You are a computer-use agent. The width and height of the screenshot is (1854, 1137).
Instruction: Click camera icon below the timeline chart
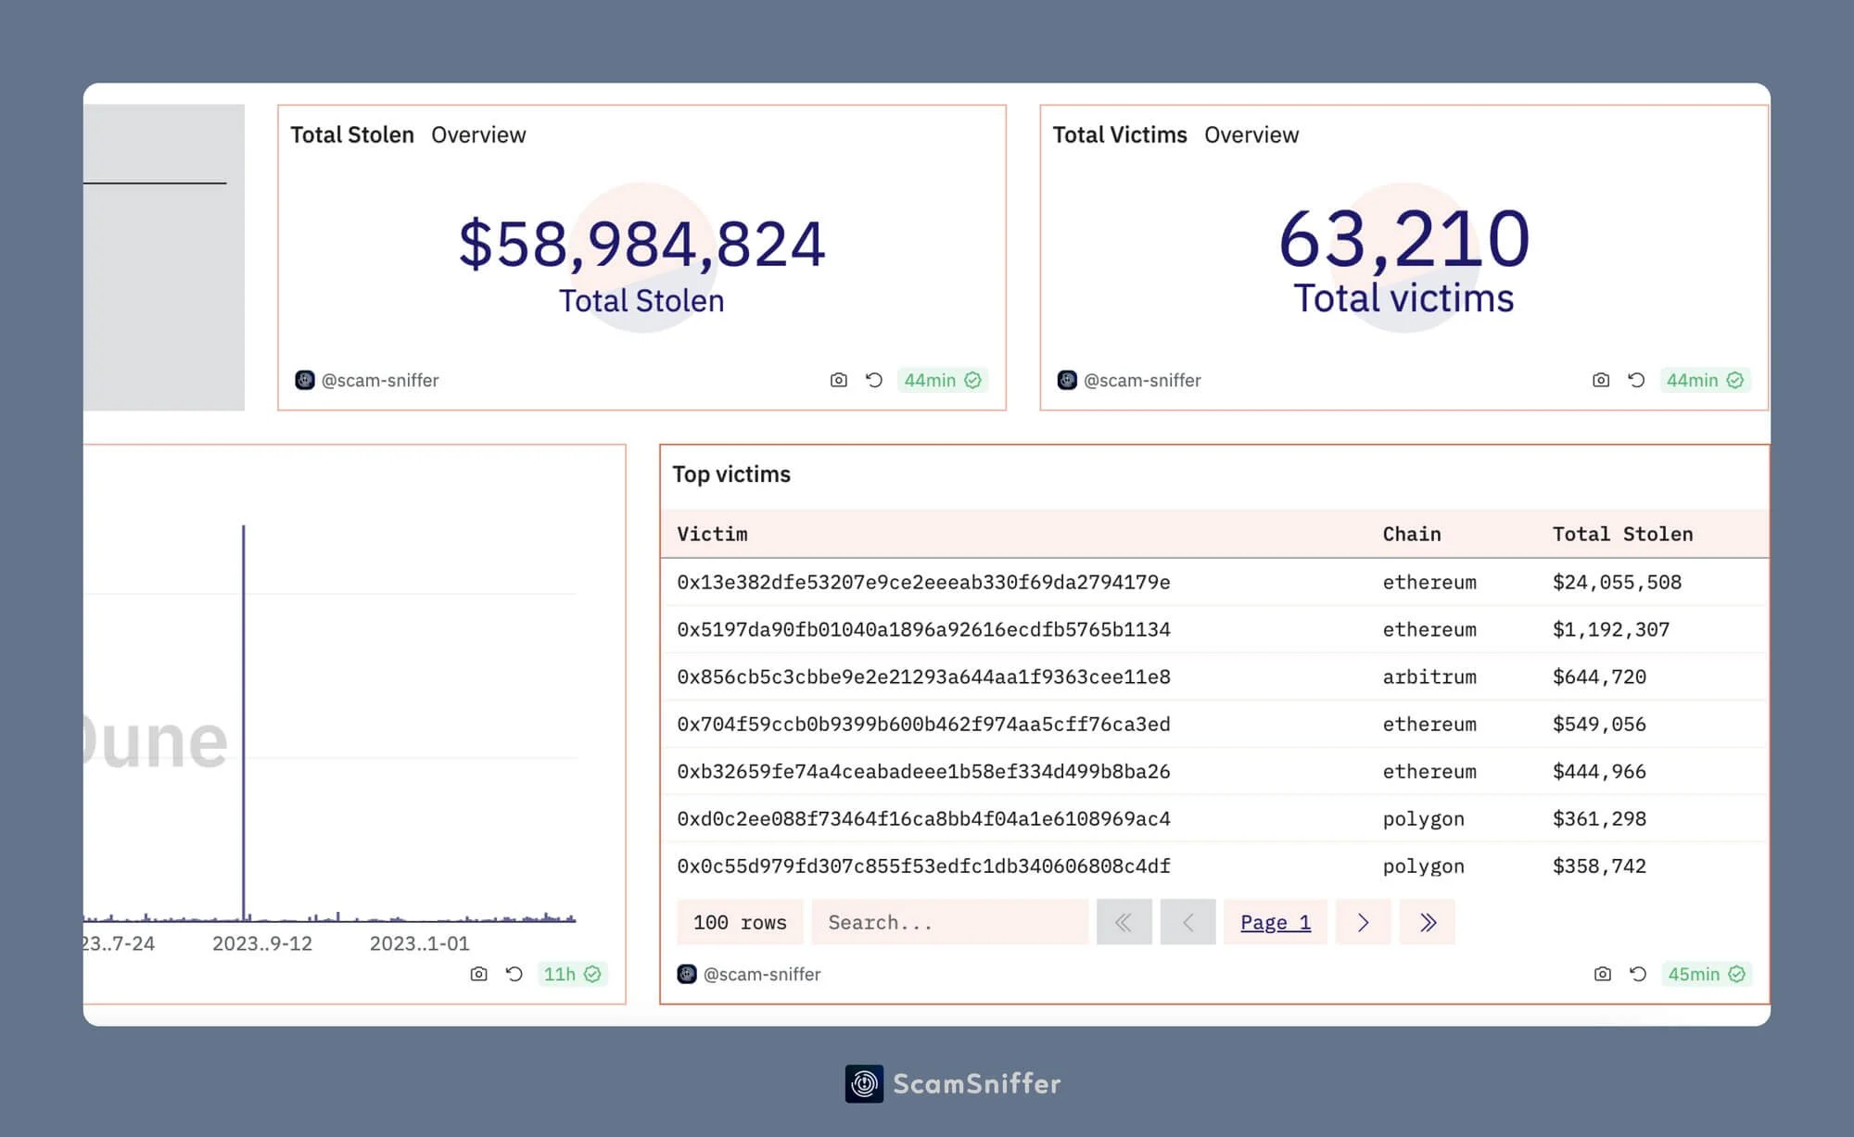point(478,974)
